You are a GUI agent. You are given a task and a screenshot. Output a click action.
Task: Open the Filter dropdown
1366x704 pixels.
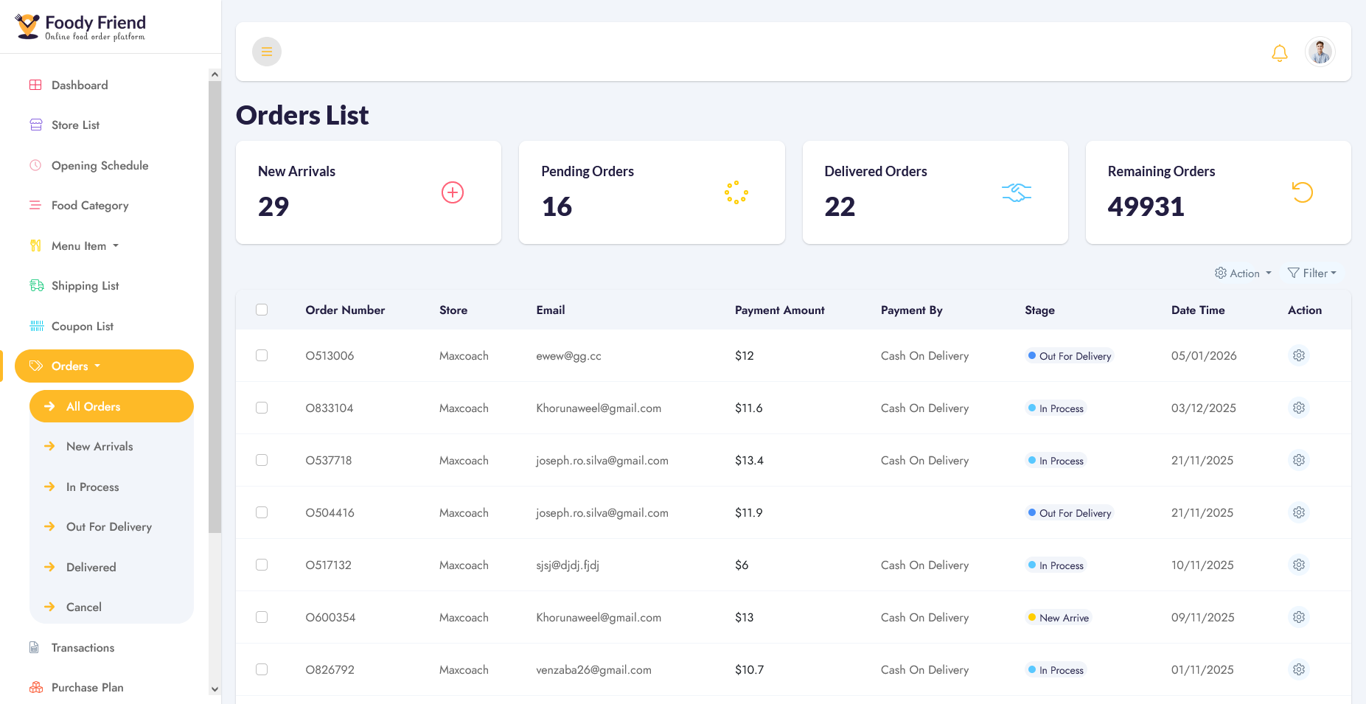coord(1312,273)
